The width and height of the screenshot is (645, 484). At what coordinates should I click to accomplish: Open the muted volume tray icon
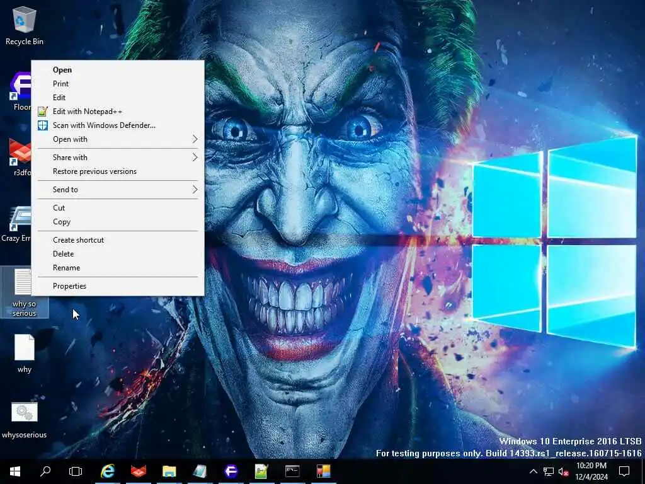(x=563, y=471)
